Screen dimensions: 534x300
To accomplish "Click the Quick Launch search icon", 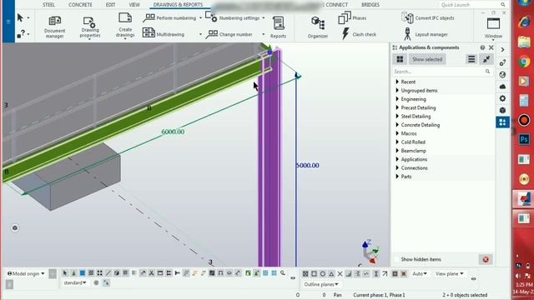I will point(503,4).
